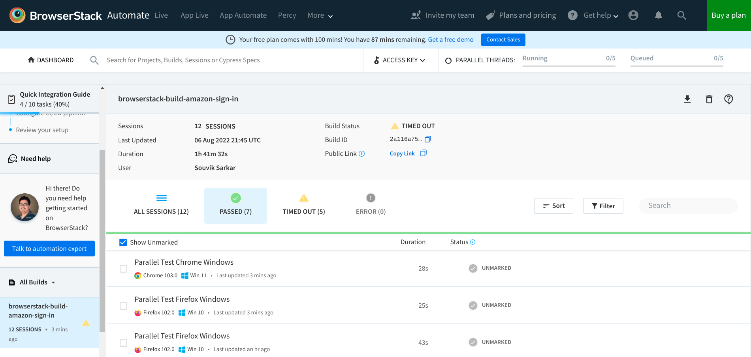Click the left sidebar vertical scrollbar
751x357 pixels.
[x=102, y=241]
